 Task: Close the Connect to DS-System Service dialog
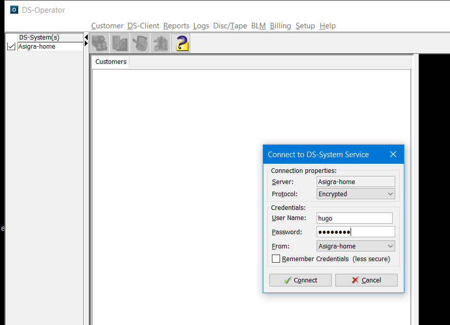pyautogui.click(x=393, y=154)
